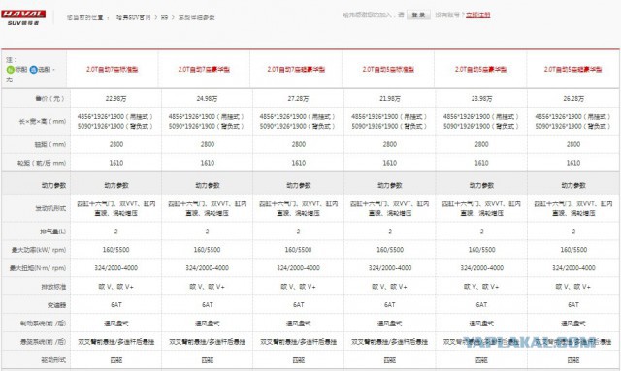
Task: Open the H9 breadcrumb link
Action: coord(164,17)
